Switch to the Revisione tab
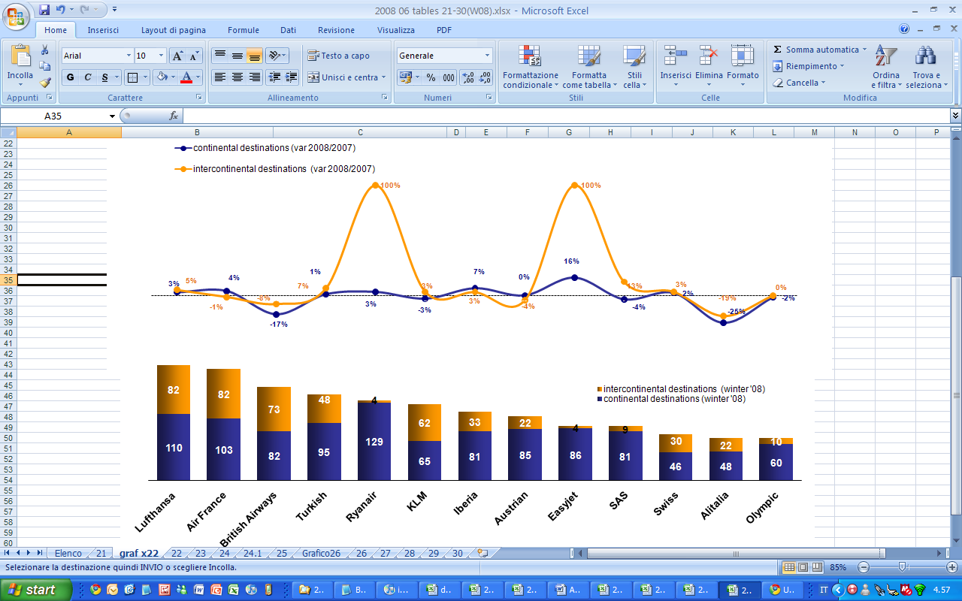This screenshot has width=962, height=601. click(336, 30)
